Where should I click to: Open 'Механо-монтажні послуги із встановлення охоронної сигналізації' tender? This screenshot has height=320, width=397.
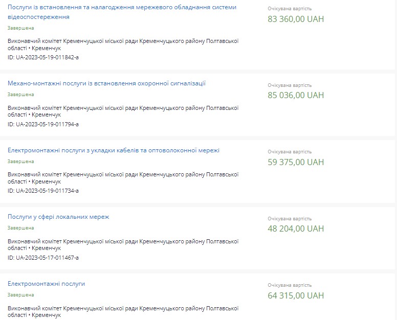pyautogui.click(x=106, y=83)
